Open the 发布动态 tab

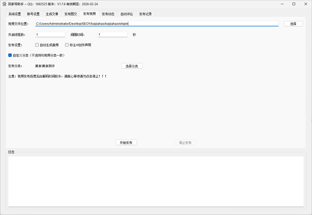click(x=108, y=14)
